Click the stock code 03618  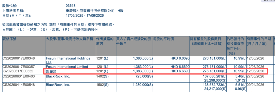click(71, 6)
